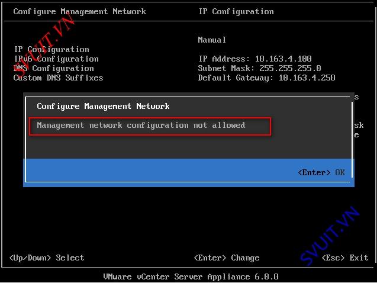Image resolution: width=377 pixels, height=283 pixels.
Task: Click the 'IP Configuration' right panel header
Action: (x=236, y=11)
